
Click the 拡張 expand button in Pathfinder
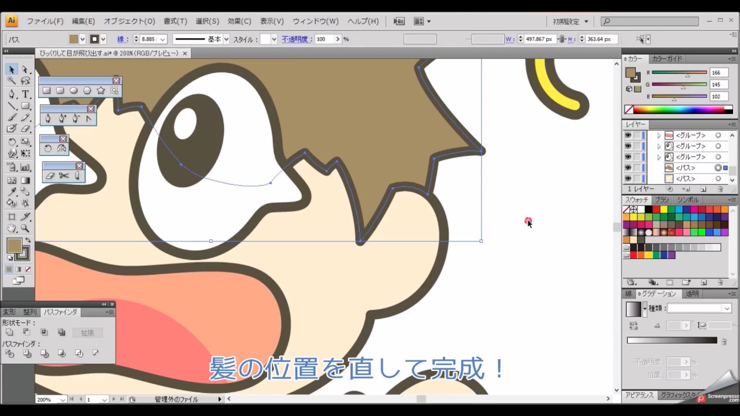click(87, 333)
